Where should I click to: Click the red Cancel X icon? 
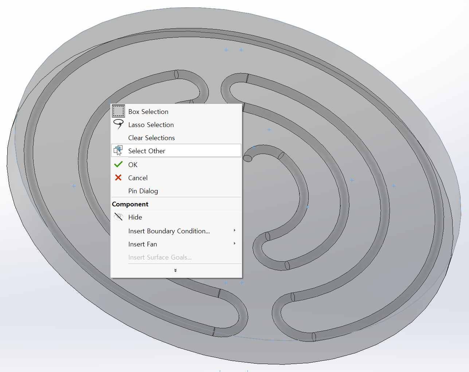coord(118,178)
